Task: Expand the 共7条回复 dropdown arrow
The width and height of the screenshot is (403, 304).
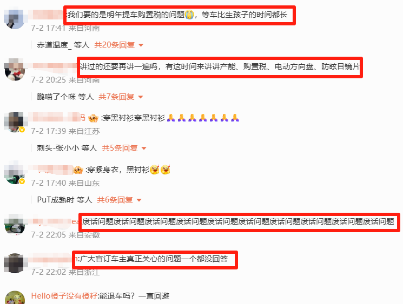Action: tap(141, 97)
